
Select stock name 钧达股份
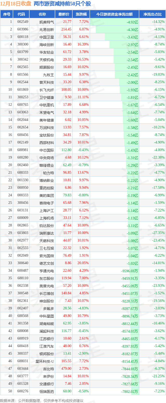(47, 225)
